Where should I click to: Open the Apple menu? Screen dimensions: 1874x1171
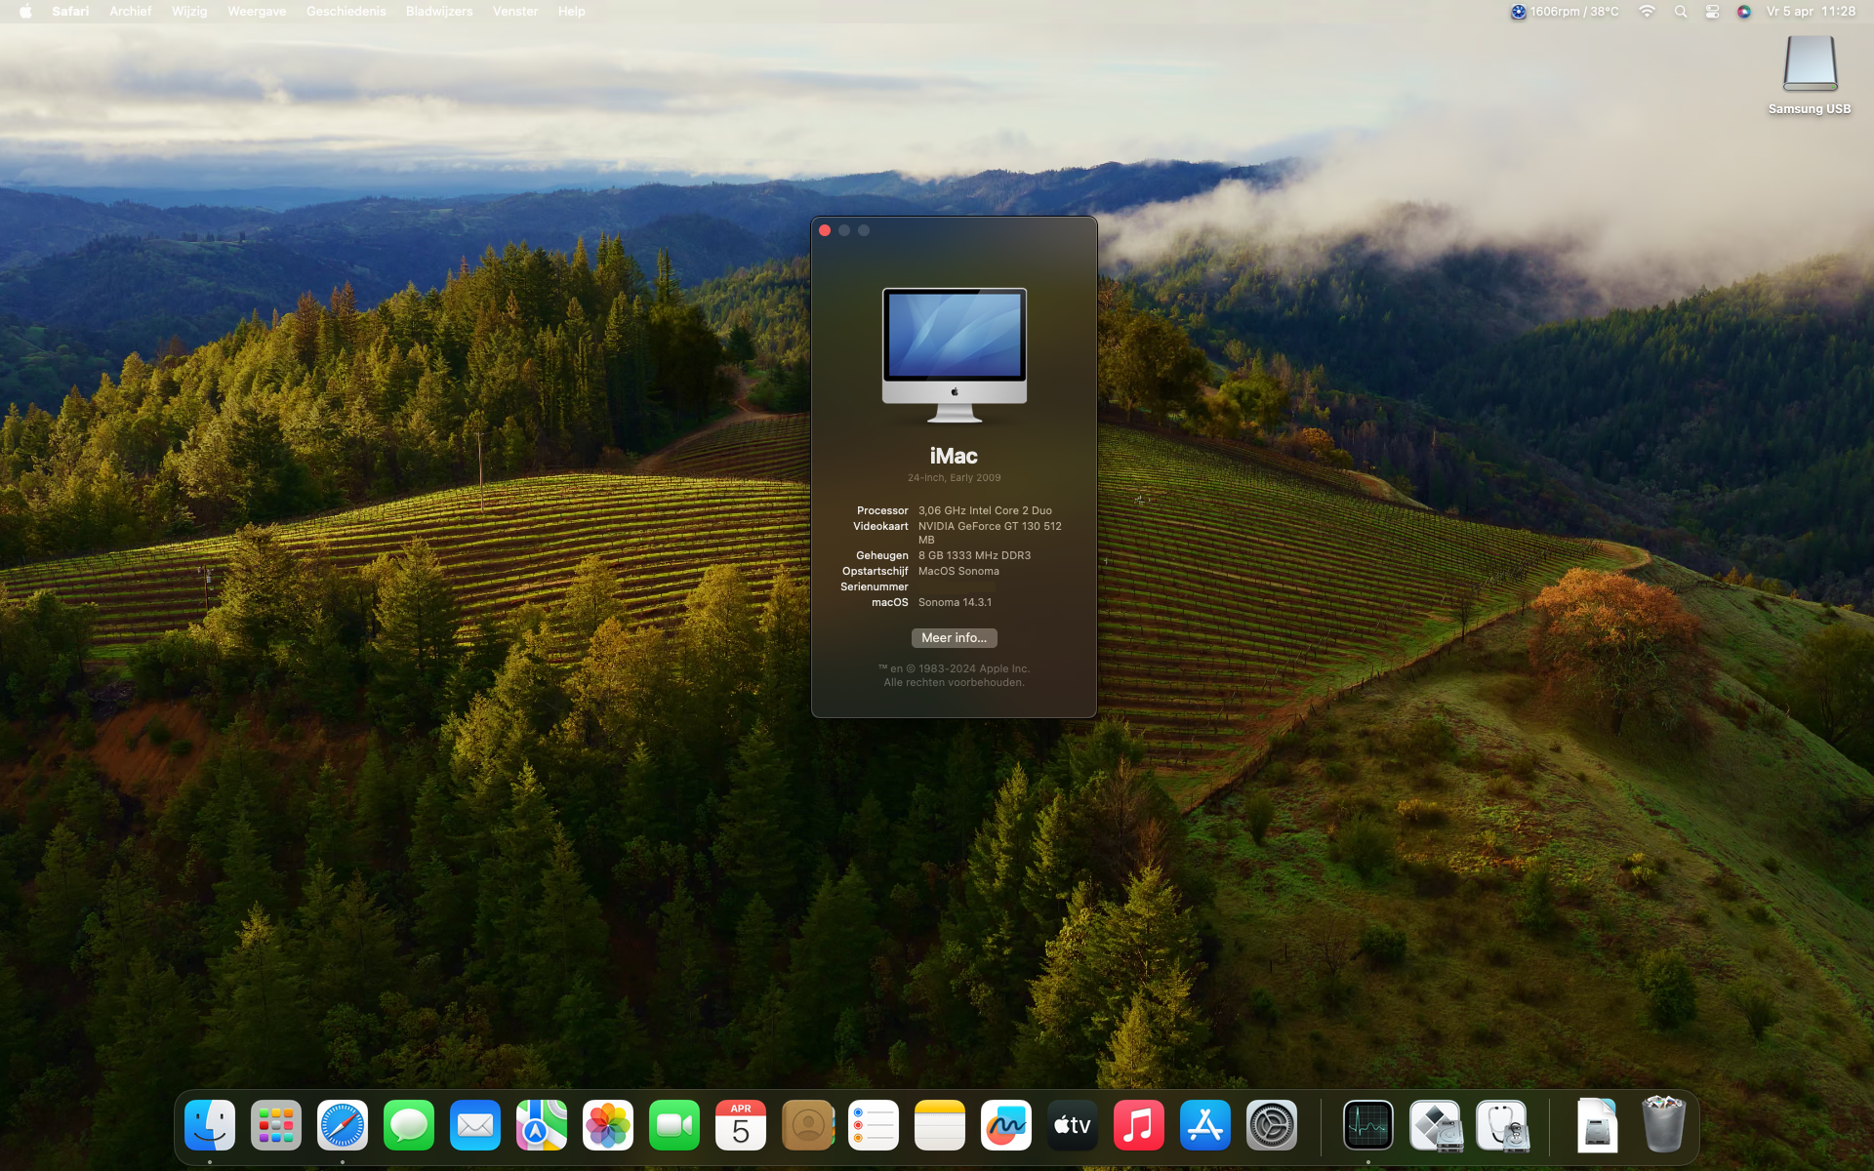[x=25, y=12]
